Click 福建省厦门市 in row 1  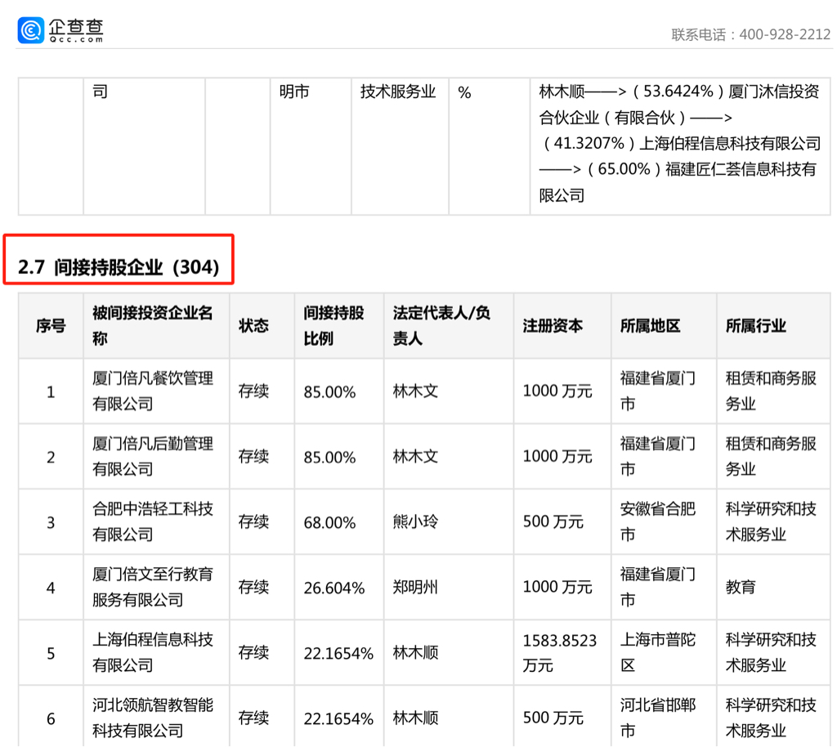658,391
